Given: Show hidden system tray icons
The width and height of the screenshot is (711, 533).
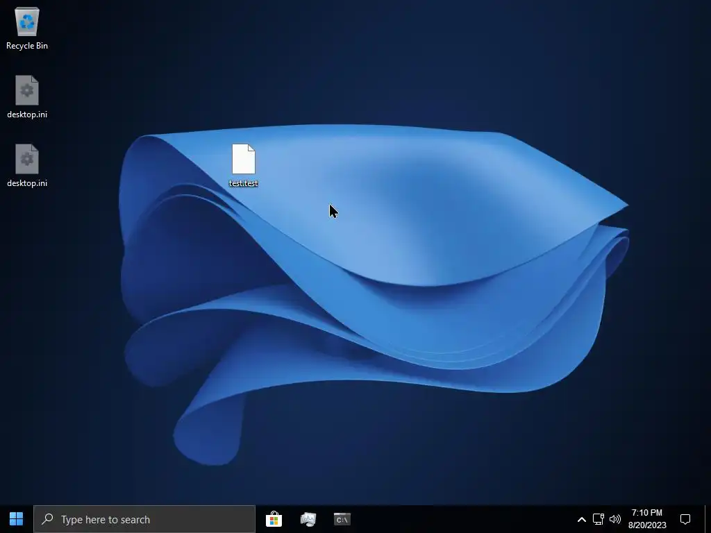Looking at the screenshot, I should point(581,519).
